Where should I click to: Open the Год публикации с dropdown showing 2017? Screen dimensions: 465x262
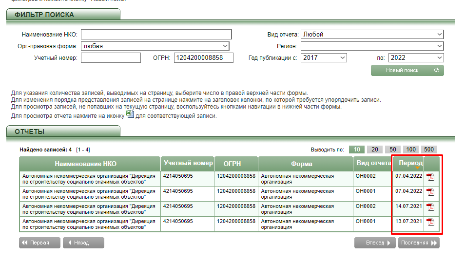324,58
